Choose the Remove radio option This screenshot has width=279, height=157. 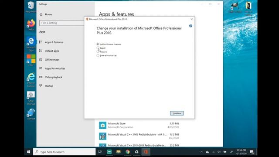pyautogui.click(x=98, y=51)
